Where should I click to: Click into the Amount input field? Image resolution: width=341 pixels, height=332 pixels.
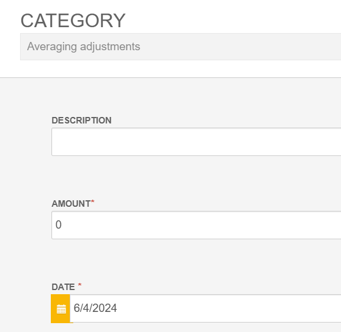(196, 225)
